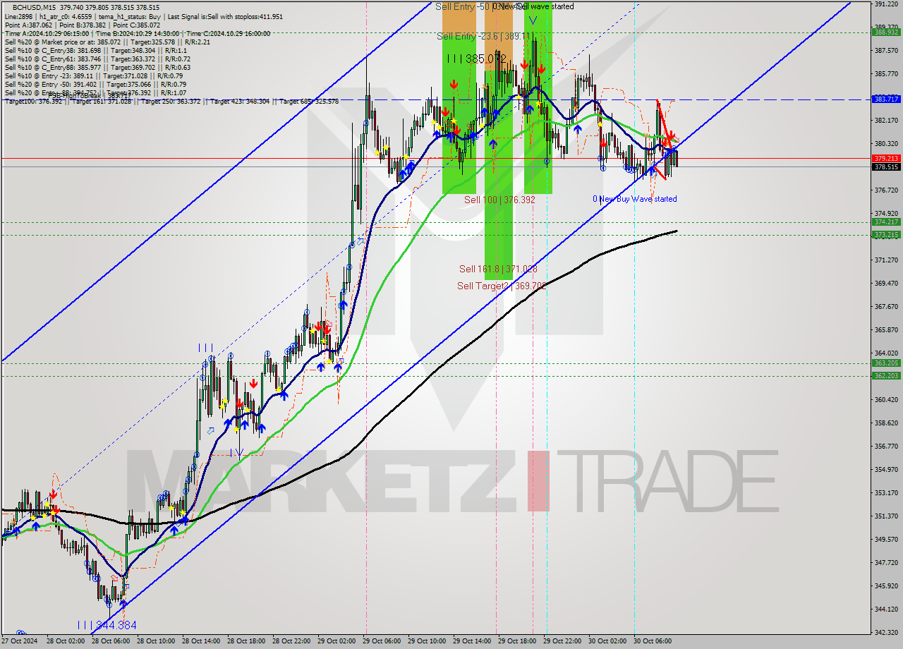Click the 'I I | 385.072' wave label
This screenshot has height=649, width=903.
[x=476, y=59]
